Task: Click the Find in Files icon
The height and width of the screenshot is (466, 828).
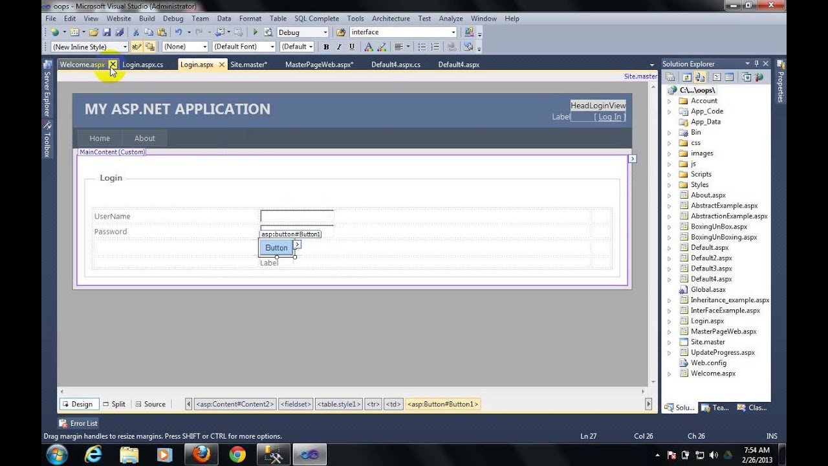Action: pos(341,32)
